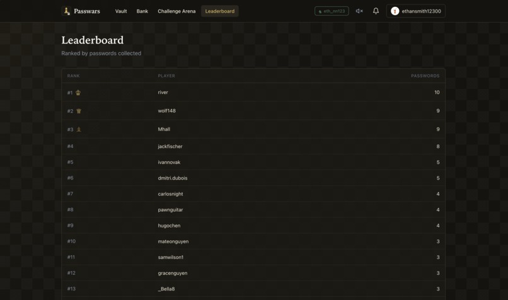Image resolution: width=508 pixels, height=300 pixels.
Task: Go to the Bank tab
Action: [142, 11]
